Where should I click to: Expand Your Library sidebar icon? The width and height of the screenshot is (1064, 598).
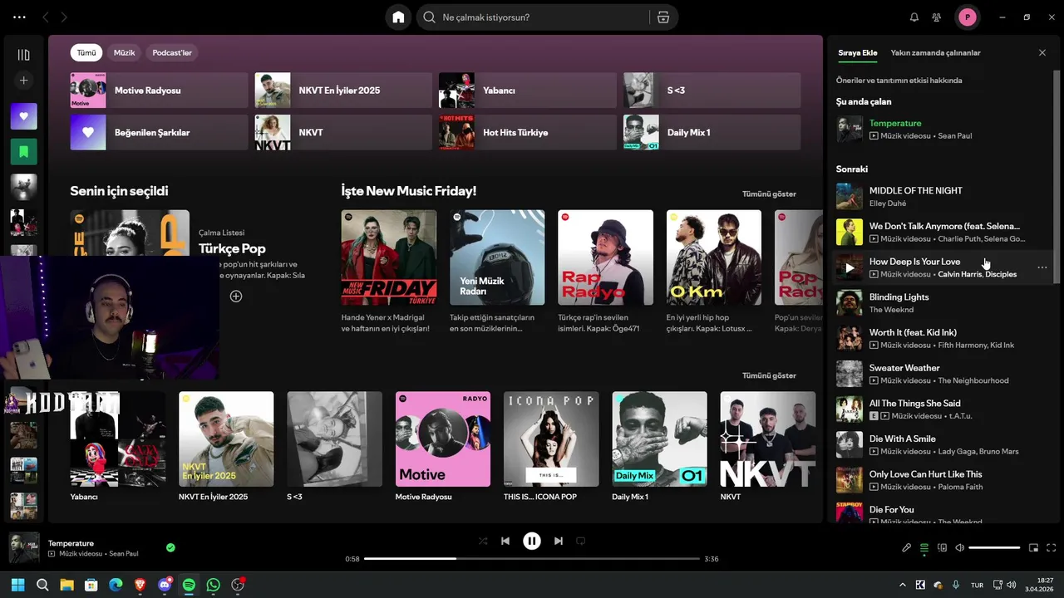[23, 55]
